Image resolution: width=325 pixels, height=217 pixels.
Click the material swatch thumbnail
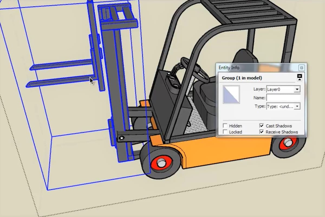(x=231, y=94)
